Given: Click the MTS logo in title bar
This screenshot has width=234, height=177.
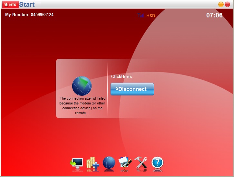Looking at the screenshot, I should (10, 5).
